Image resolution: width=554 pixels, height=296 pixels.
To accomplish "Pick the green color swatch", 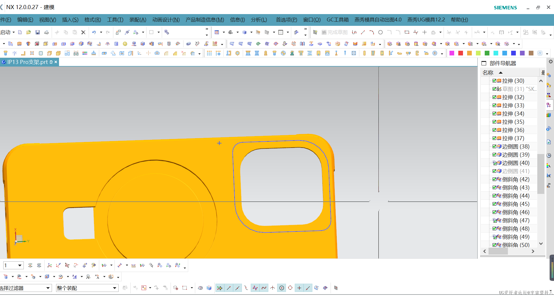I will point(487,53).
